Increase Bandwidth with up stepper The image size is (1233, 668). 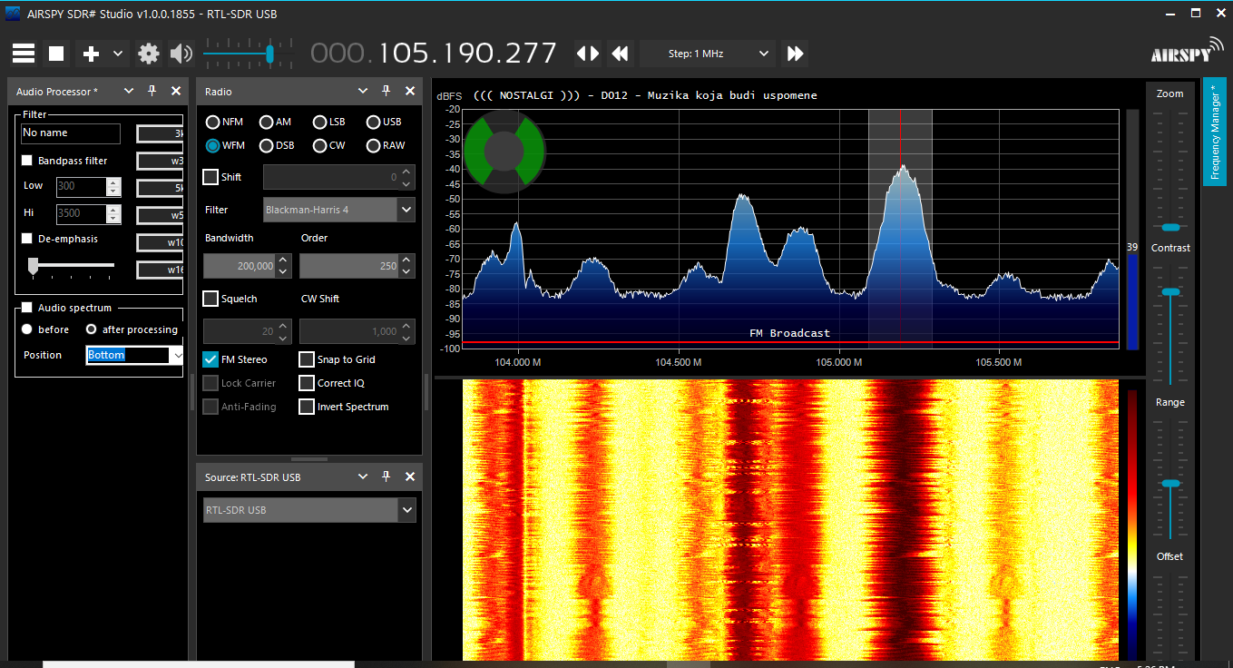click(283, 260)
